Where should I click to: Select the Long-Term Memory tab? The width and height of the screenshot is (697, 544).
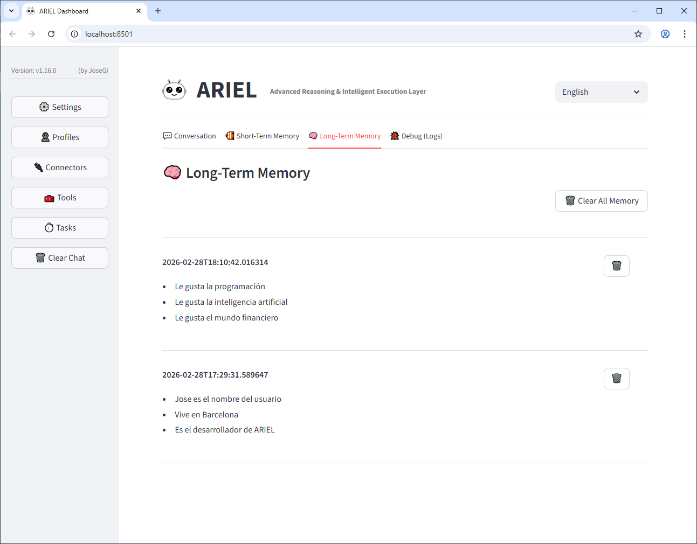344,136
